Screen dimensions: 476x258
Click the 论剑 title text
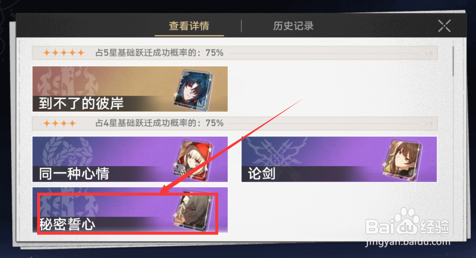(262, 174)
